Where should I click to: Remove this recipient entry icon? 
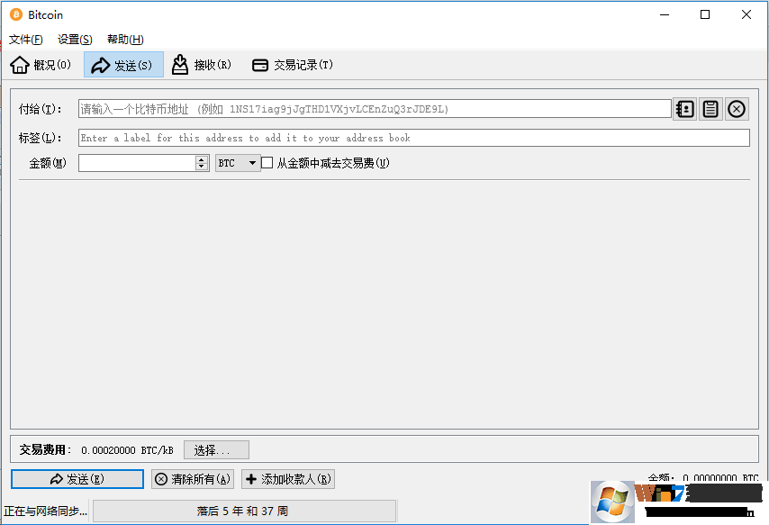737,109
